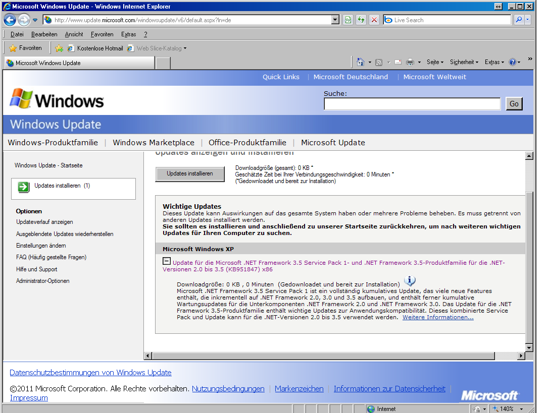Open the Office-Produktfamilie navigation link
The height and width of the screenshot is (413, 551).
(x=247, y=143)
